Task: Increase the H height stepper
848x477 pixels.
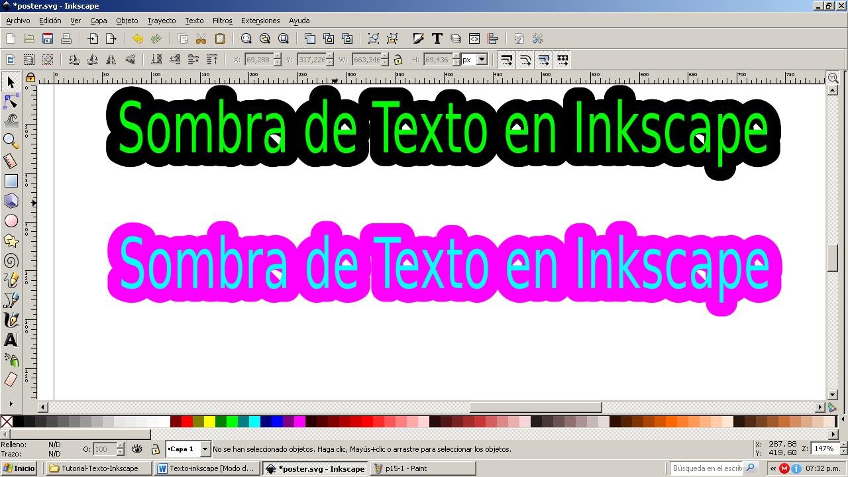Action: [x=456, y=56]
